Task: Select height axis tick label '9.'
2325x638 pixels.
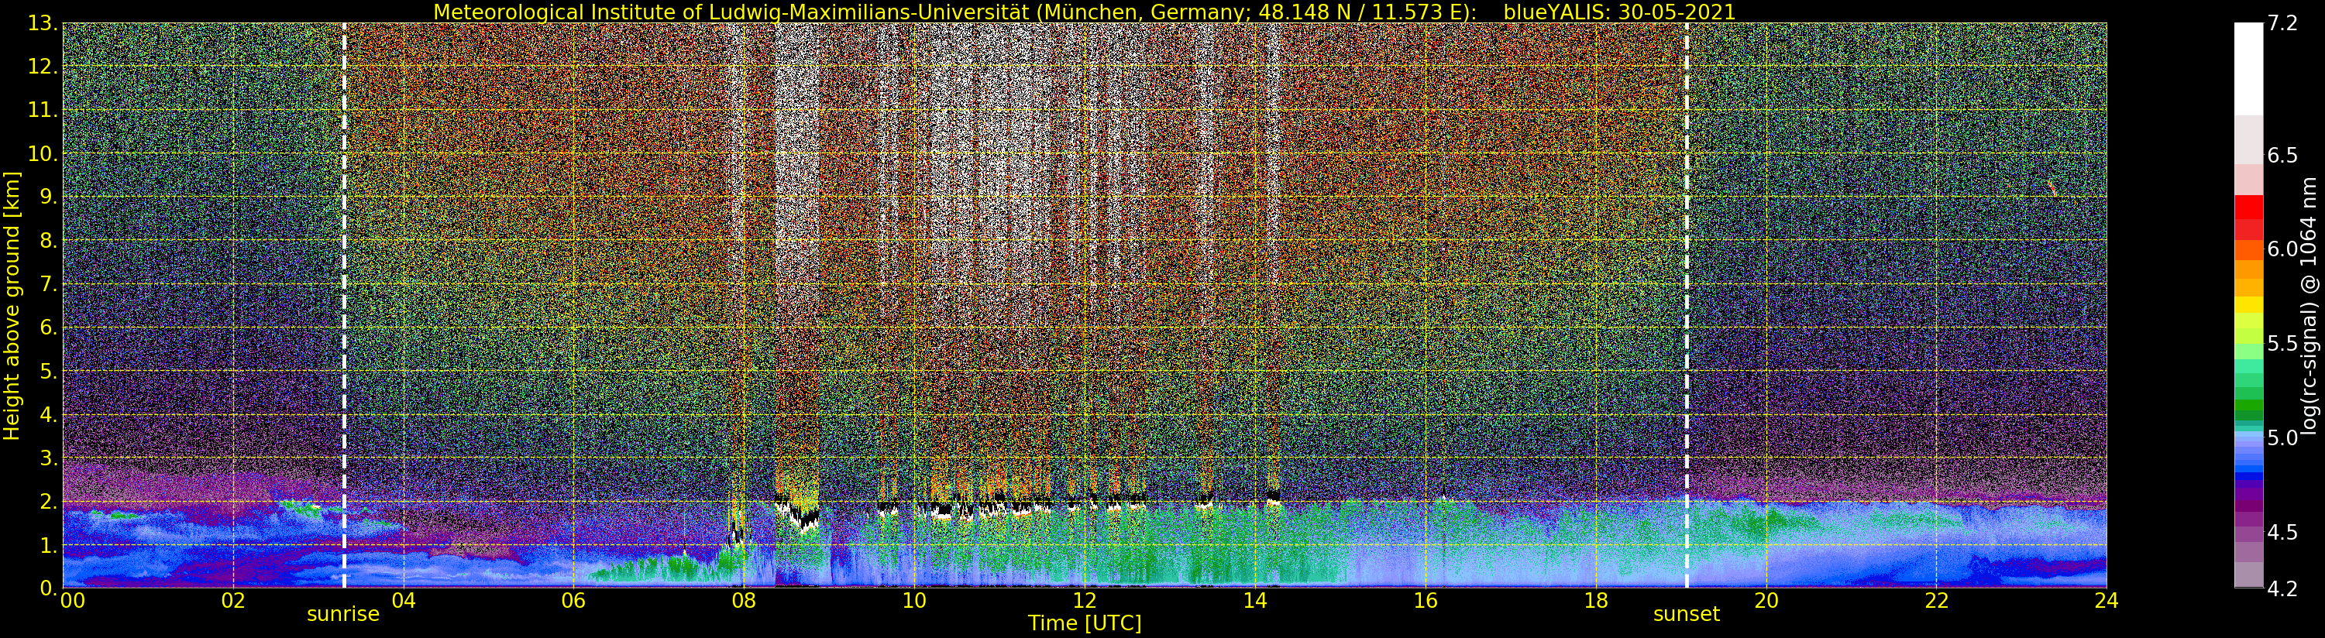Action: 49,197
